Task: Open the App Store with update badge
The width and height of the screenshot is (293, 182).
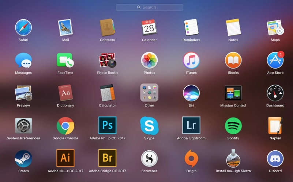Action: tap(275, 60)
